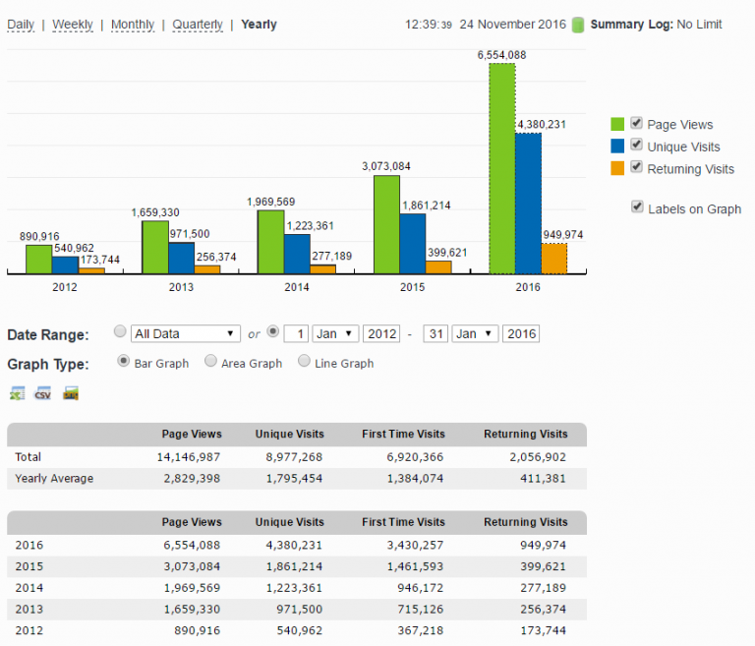
Task: Export stats to Excel icon
Action: tap(17, 394)
